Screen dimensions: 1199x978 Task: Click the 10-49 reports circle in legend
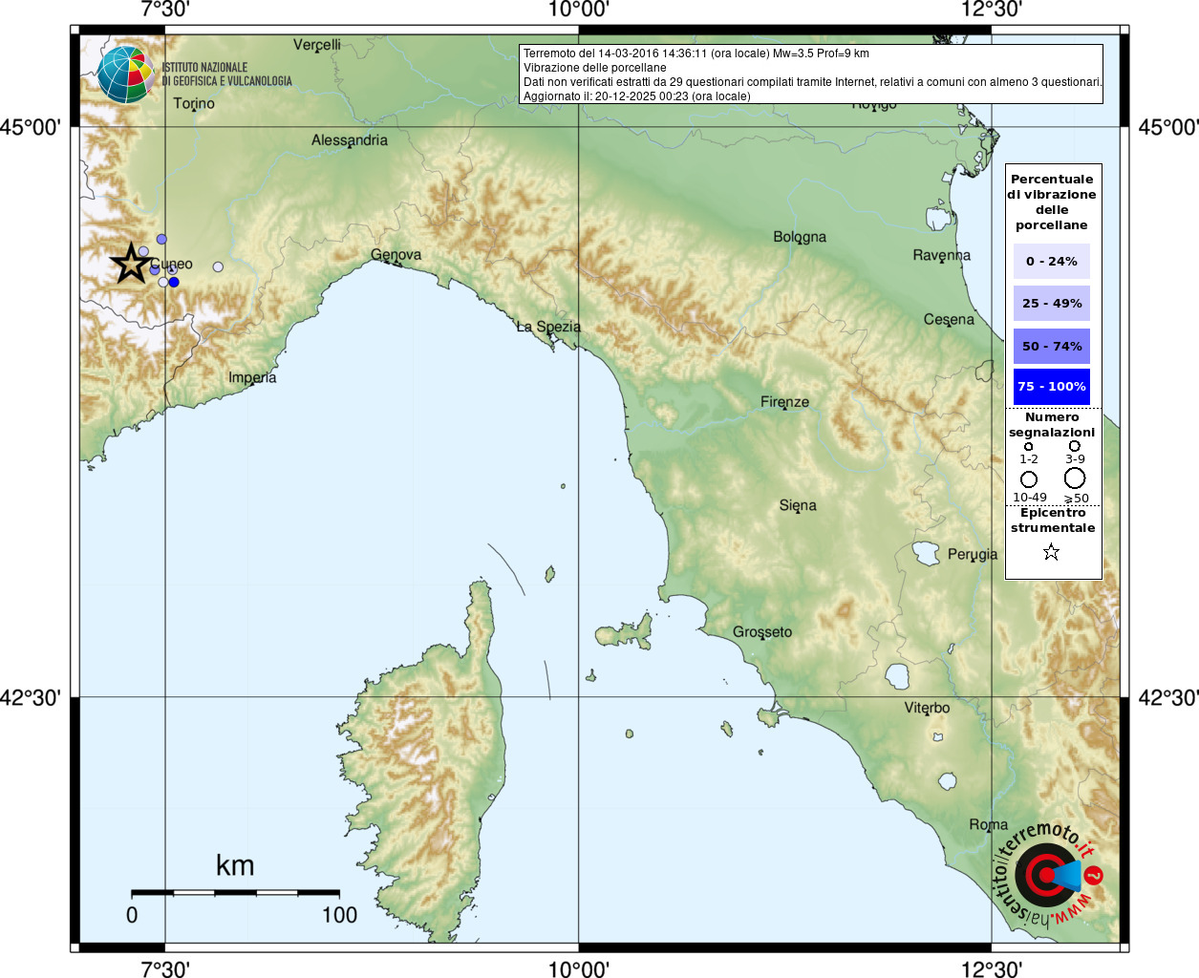point(1029,478)
